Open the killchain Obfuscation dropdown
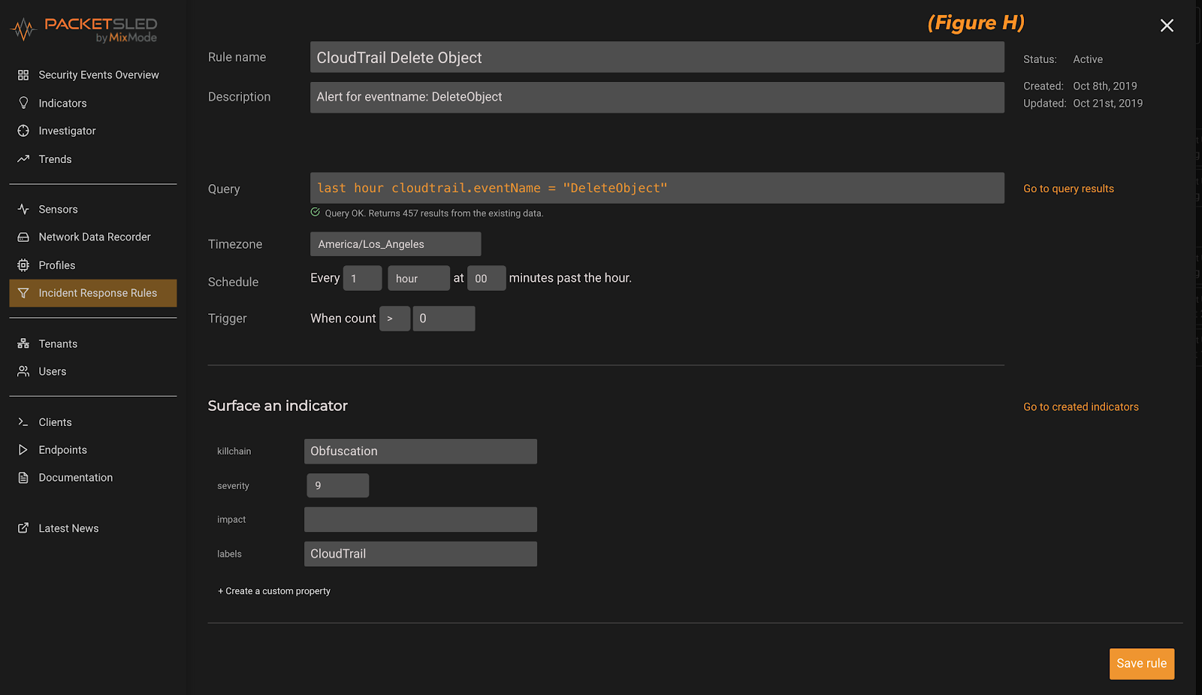Screen dimensions: 1202x695 click(x=420, y=452)
